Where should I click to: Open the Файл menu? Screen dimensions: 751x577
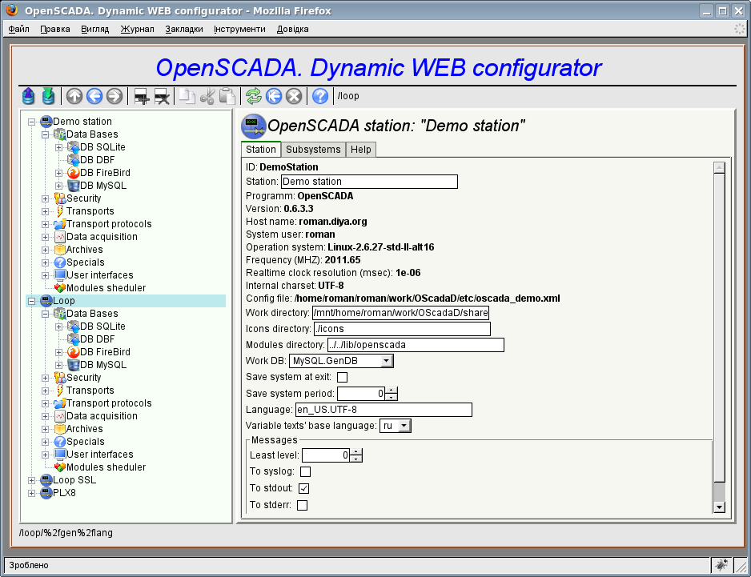18,29
